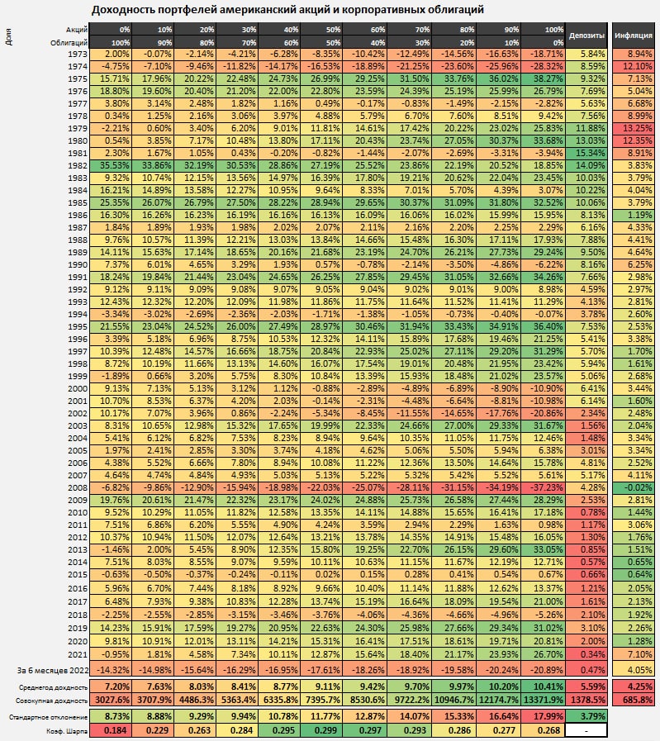
Task: Click the table title about portfolio returns
Action: (287, 10)
